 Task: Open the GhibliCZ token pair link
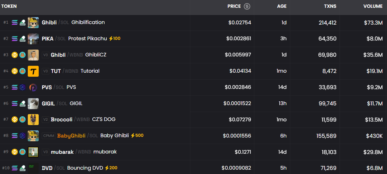point(96,55)
